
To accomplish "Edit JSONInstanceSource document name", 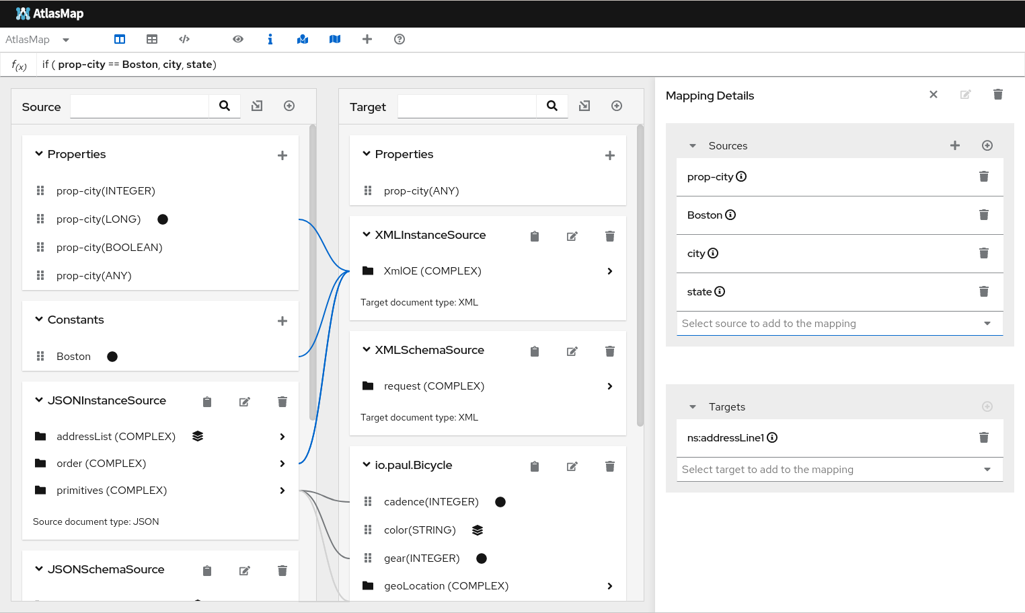I will click(245, 402).
